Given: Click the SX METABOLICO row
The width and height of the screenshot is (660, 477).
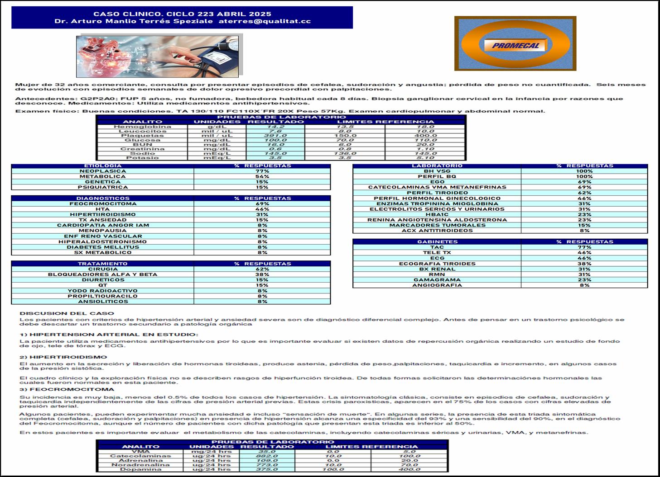Looking at the screenshot, I should tap(171, 253).
